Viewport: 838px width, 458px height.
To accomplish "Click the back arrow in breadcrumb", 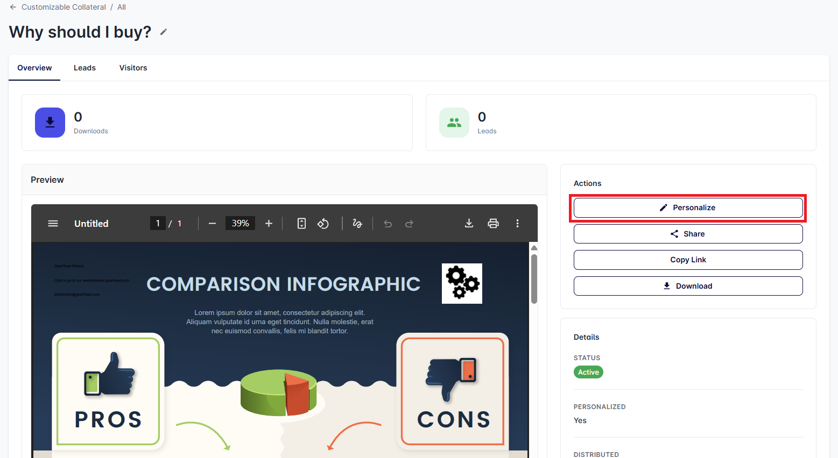I will point(13,7).
